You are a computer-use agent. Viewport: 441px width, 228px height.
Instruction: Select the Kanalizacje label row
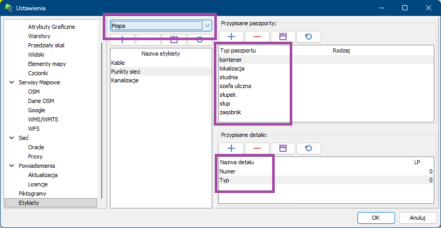[125, 80]
